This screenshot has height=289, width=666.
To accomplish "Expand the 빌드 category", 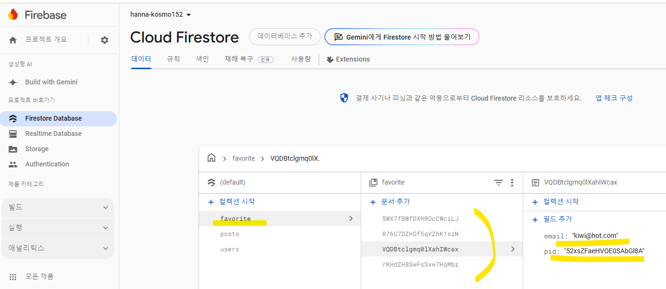I will [x=58, y=207].
